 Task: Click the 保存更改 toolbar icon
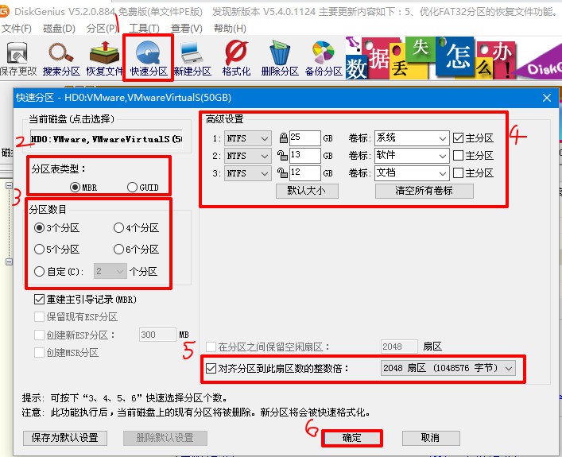[17, 59]
